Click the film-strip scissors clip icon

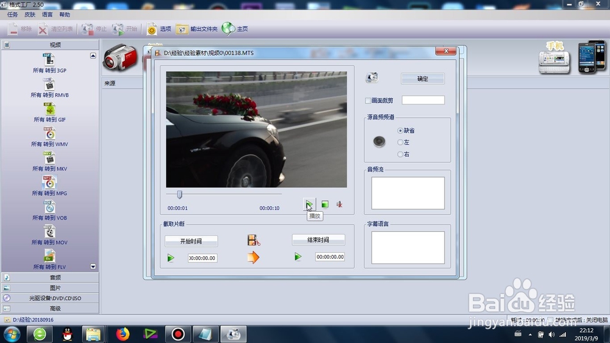click(x=253, y=240)
